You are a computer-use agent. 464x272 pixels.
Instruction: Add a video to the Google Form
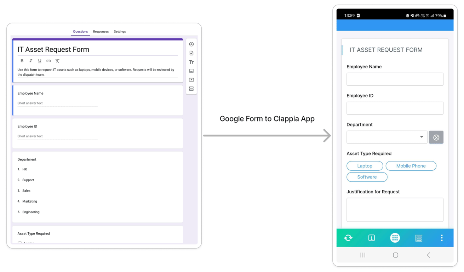pos(191,80)
